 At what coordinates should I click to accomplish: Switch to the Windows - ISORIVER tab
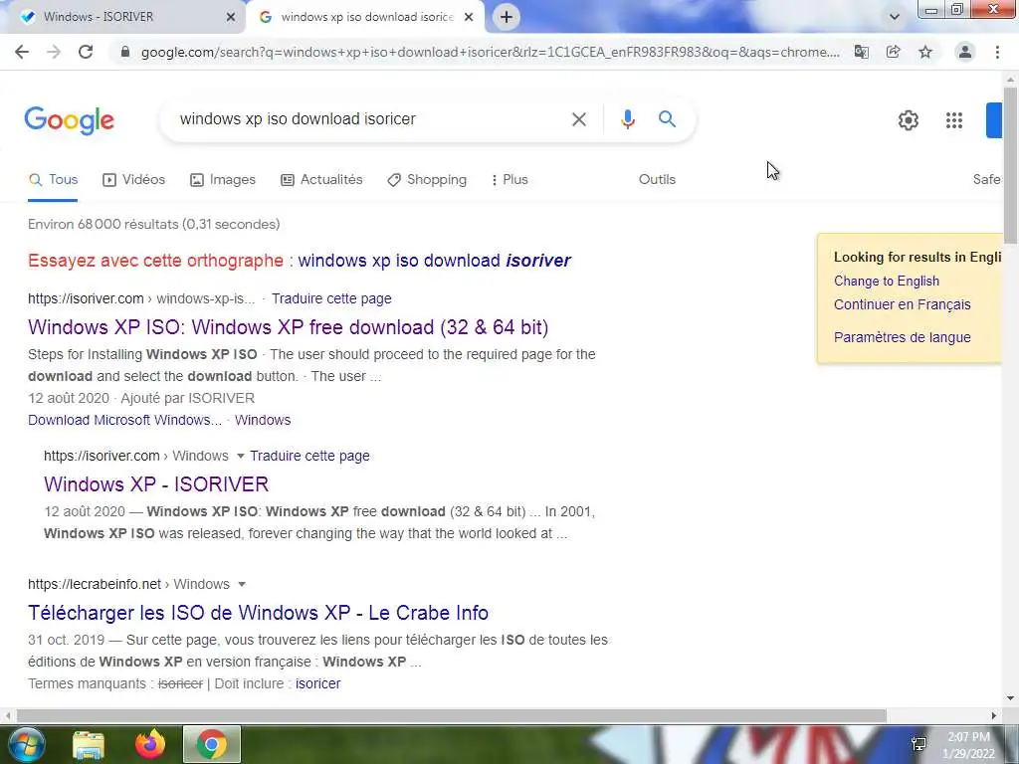[x=123, y=17]
